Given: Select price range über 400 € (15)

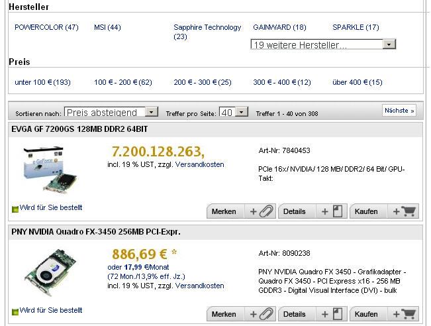Looking at the screenshot, I should (x=358, y=82).
